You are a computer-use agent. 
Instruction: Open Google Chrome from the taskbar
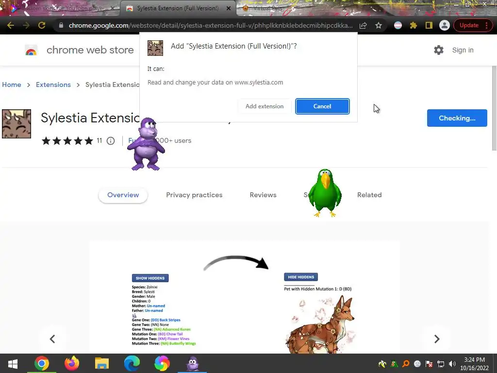tap(42, 363)
